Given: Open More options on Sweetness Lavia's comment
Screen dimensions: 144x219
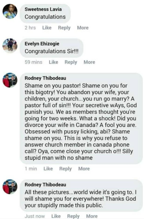Looking at the screenshot, I should pos(83,28).
